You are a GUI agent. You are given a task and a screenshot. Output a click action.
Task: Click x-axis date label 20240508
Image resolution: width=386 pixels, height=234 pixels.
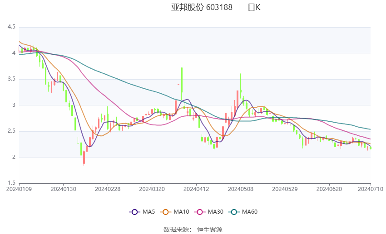241,189
